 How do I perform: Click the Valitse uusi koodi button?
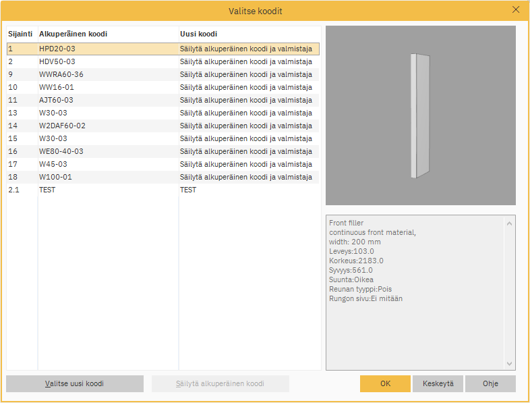click(x=75, y=383)
